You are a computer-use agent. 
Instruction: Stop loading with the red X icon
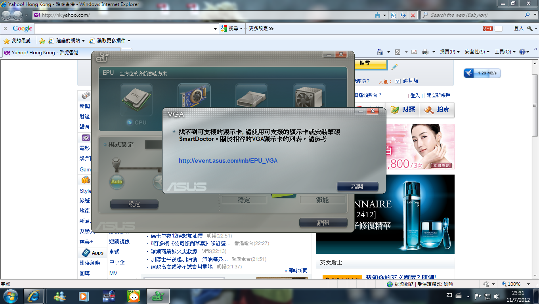(x=413, y=15)
